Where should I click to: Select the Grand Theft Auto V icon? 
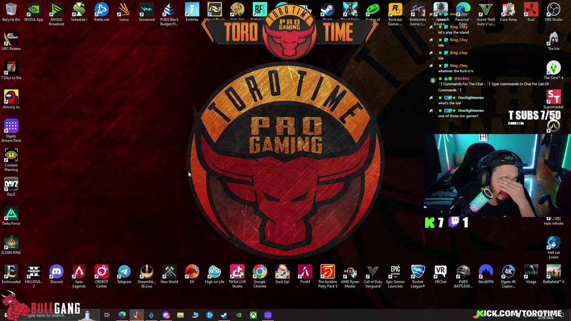pyautogui.click(x=486, y=14)
